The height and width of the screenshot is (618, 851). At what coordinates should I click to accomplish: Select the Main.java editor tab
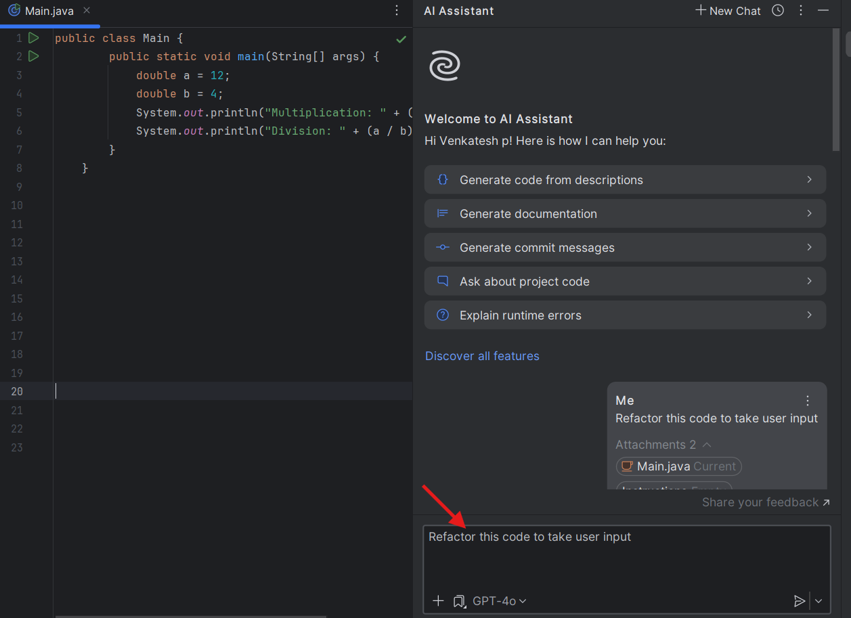click(x=49, y=12)
